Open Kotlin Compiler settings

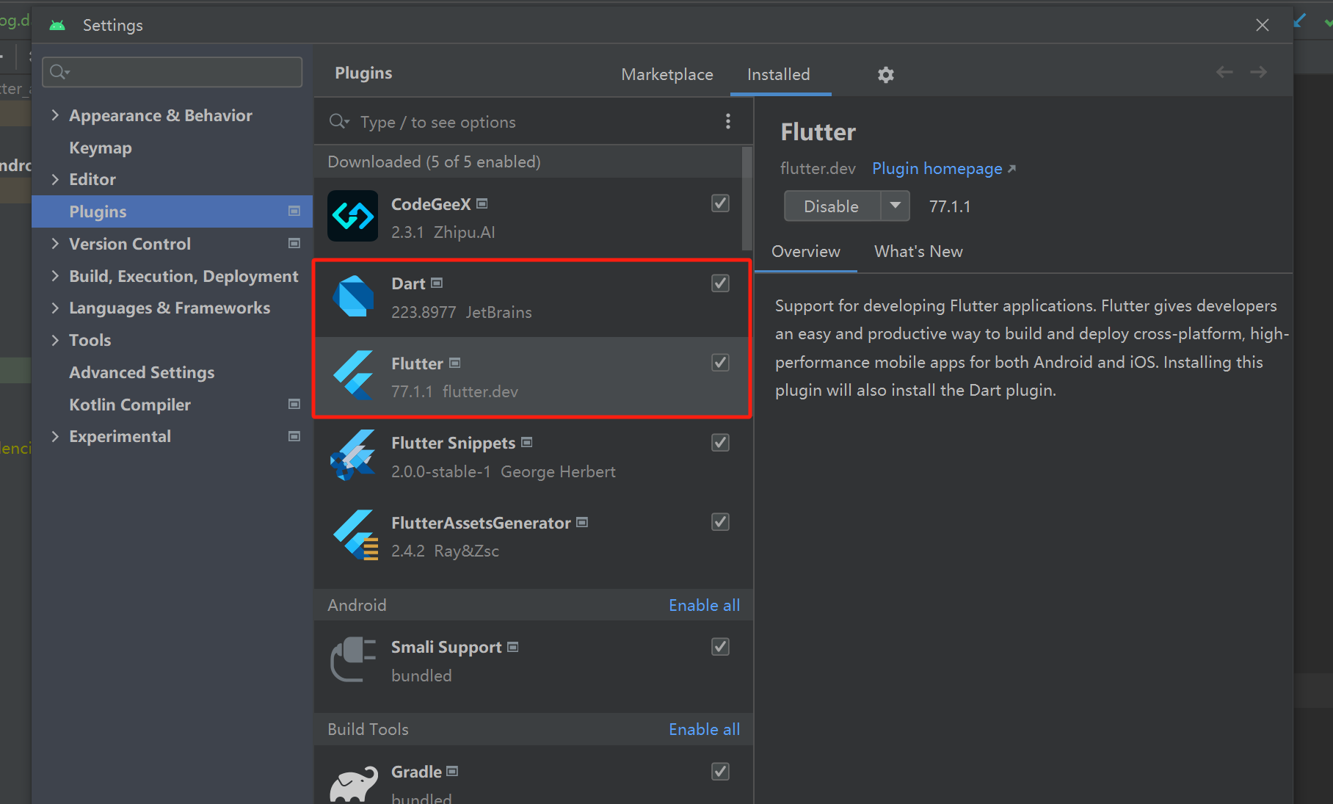pyautogui.click(x=130, y=405)
